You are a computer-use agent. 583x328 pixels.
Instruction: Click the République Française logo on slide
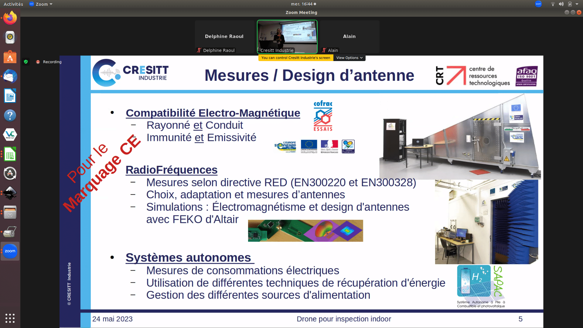(x=329, y=147)
